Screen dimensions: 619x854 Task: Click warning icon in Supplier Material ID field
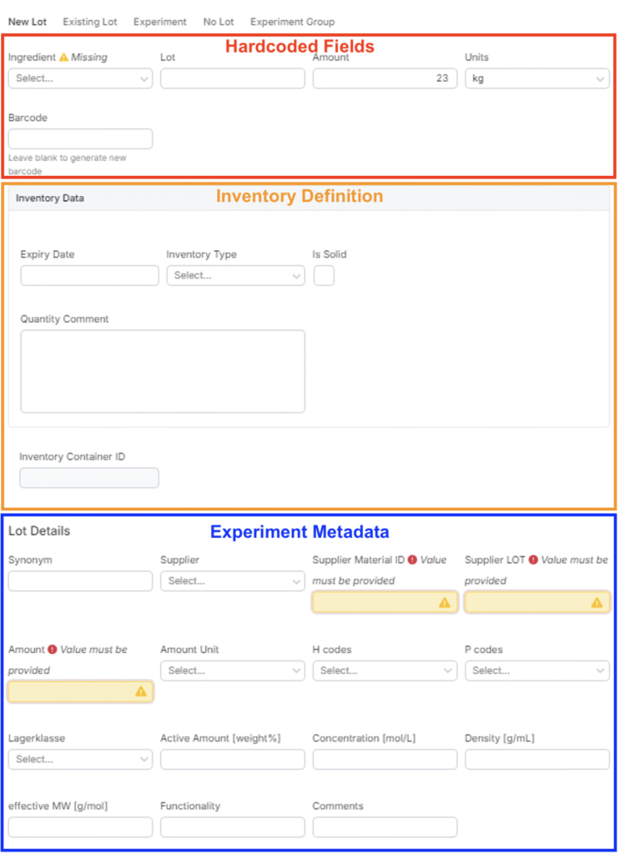point(445,602)
